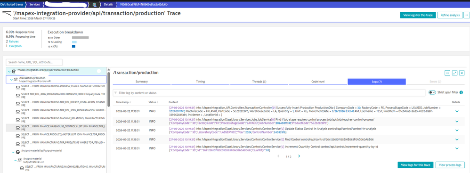Open the Distributed traces breadcrumb
Image resolution: width=470 pixels, height=173 pixels.
tap(12, 5)
